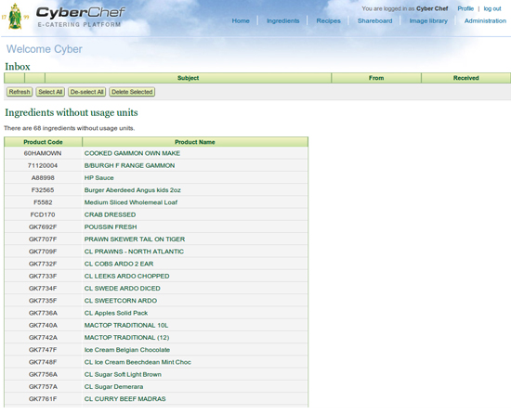Open COOKED GAMMON OWN MAKE ingredient
511x414 pixels.
coord(132,153)
